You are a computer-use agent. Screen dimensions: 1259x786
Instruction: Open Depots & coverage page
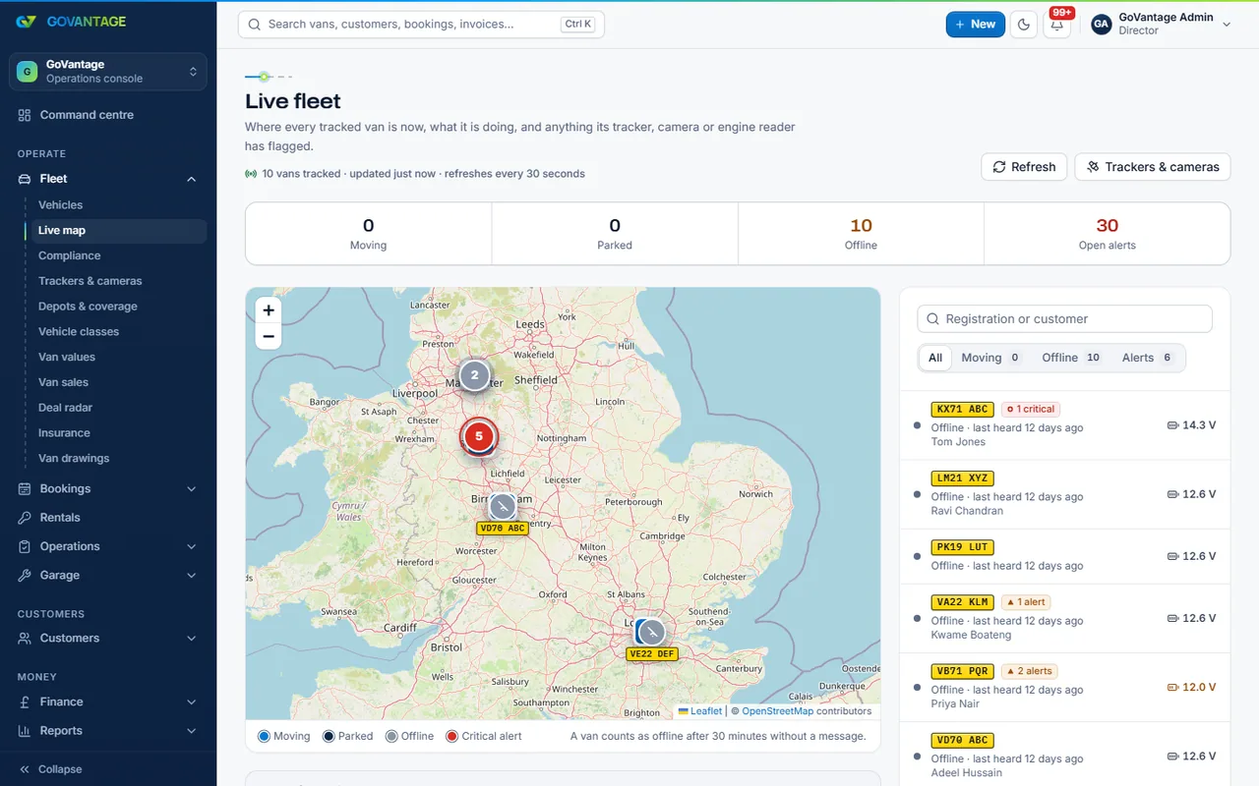coord(88,307)
